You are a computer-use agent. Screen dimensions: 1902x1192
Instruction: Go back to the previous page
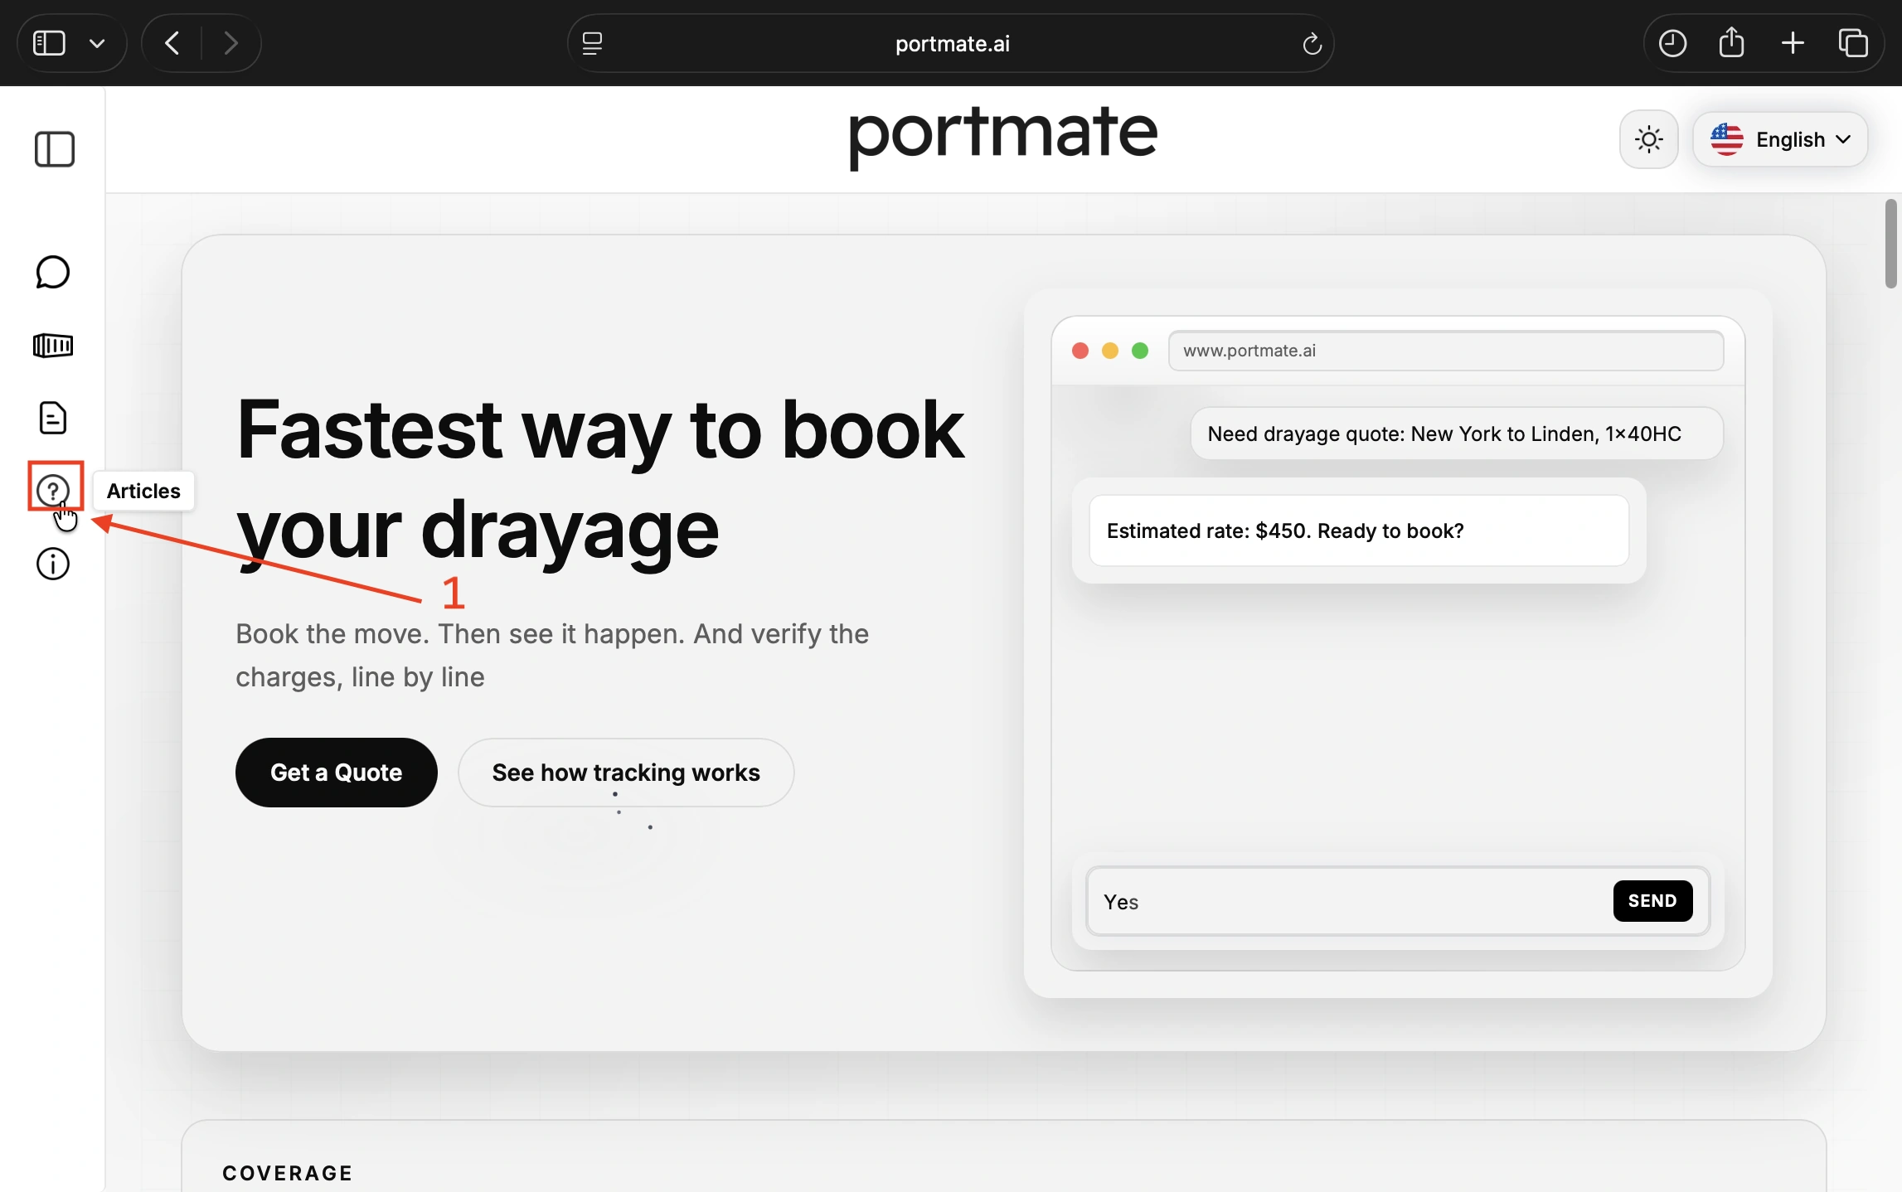point(172,43)
